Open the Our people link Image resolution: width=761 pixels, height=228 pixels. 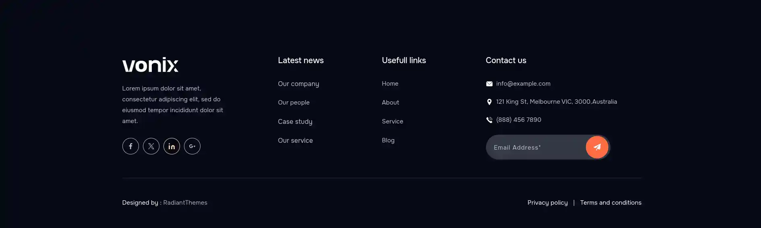pos(294,103)
